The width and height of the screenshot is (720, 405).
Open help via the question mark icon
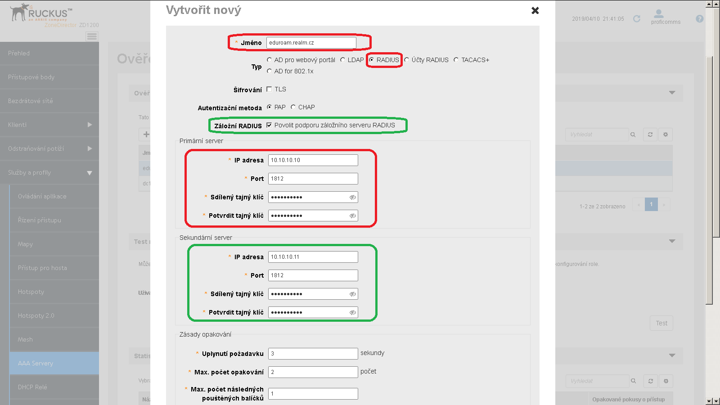click(x=700, y=18)
